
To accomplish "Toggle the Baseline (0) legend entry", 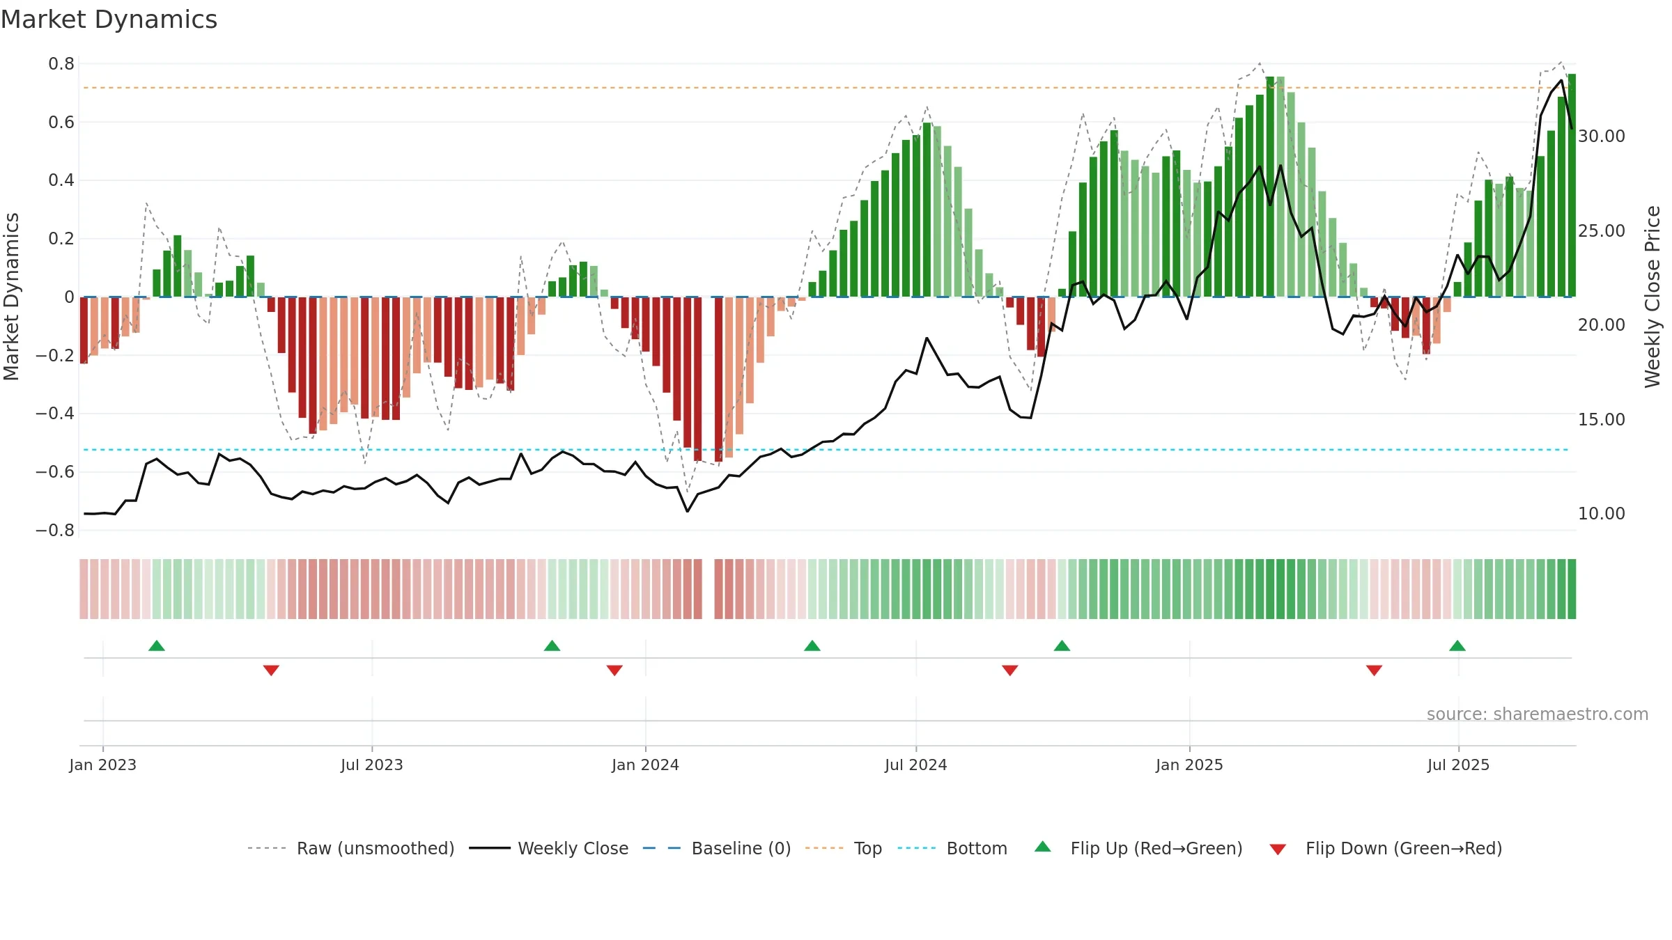I will (x=716, y=848).
